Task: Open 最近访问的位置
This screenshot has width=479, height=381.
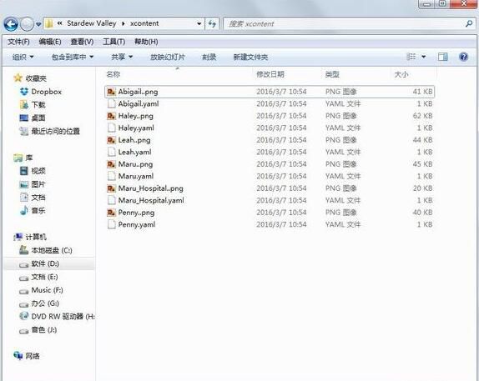Action: pos(55,131)
